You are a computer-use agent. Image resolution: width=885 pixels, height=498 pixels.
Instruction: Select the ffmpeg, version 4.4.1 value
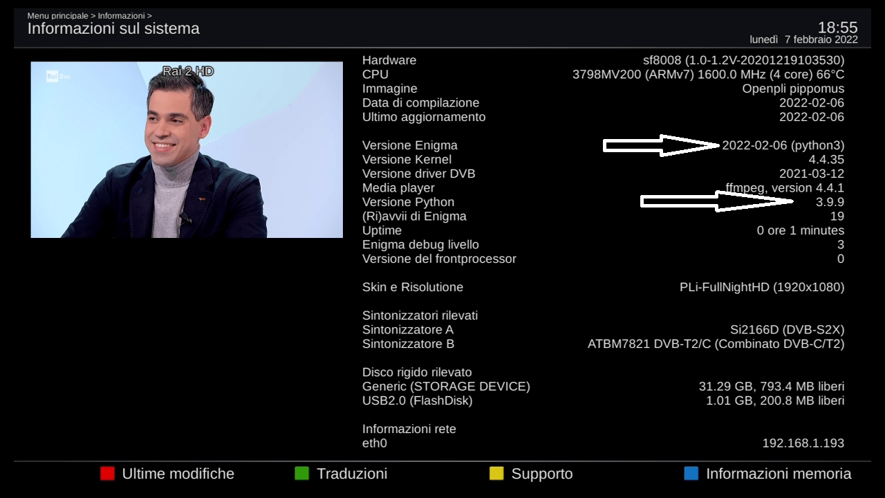[785, 188]
